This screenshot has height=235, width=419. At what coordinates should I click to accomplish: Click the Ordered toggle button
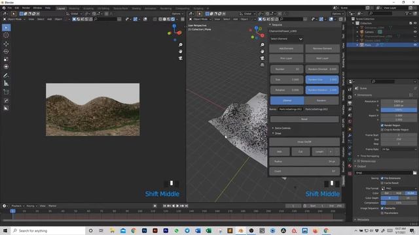tap(287, 101)
